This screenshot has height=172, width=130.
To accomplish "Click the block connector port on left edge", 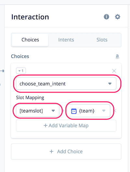I will click(x=3, y=71).
